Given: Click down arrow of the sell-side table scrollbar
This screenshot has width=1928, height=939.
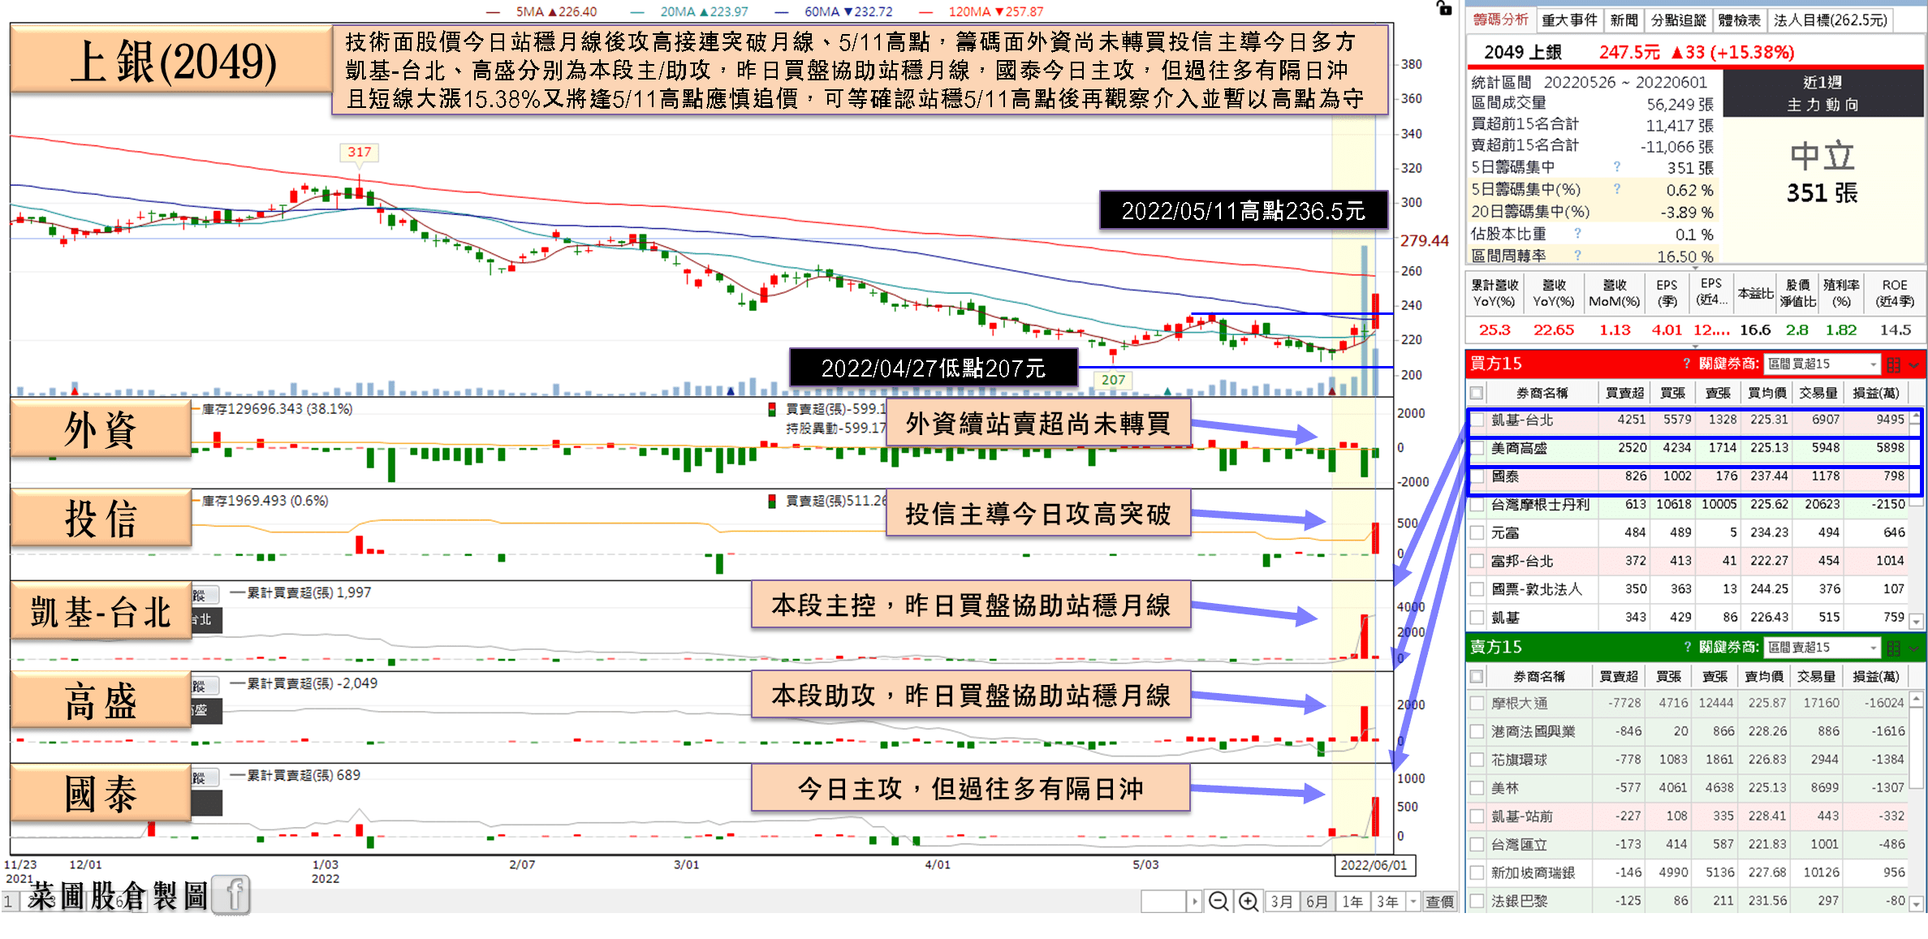Looking at the screenshot, I should 1916,903.
